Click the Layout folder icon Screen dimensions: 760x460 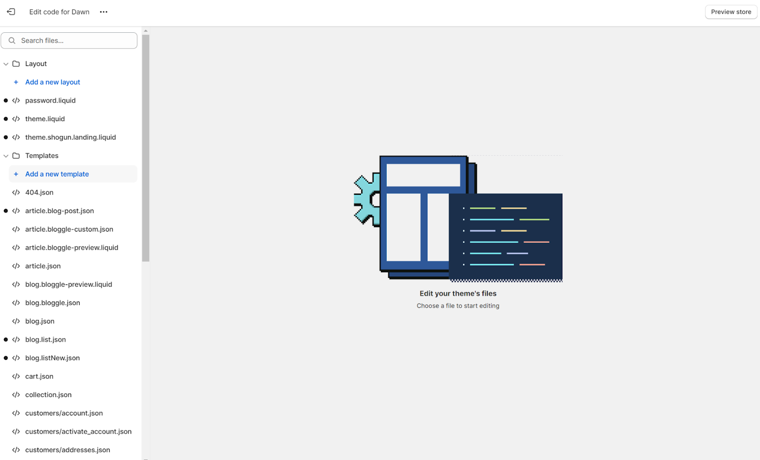[x=16, y=64]
